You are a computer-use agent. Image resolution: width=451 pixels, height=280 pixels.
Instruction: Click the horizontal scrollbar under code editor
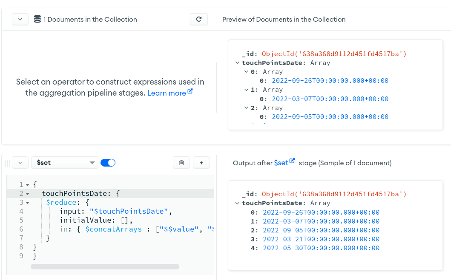tap(105, 266)
